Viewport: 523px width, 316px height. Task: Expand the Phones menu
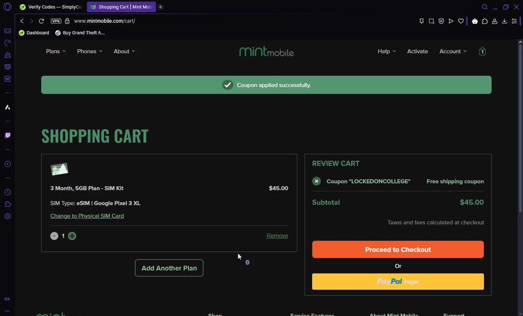point(90,51)
